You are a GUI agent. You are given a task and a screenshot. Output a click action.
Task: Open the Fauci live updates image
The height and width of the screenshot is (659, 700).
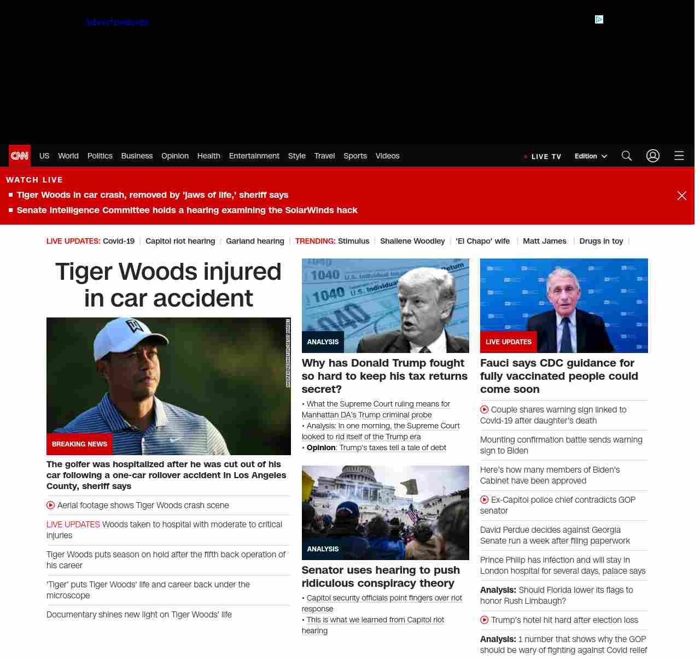[x=564, y=305]
